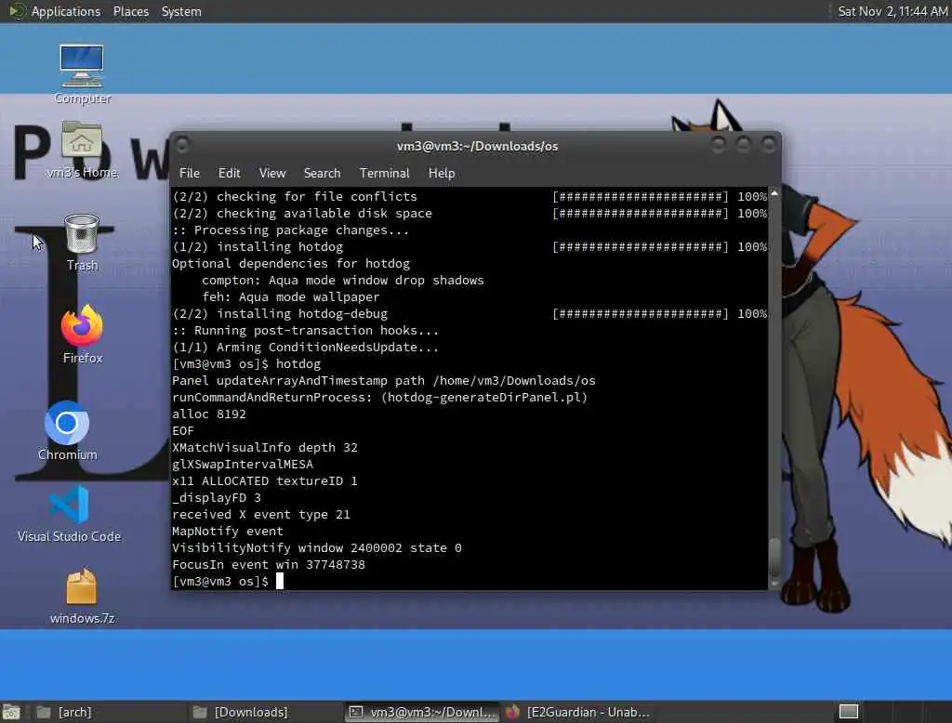Click 'FocusIn event win 37748738' line
Viewport: 952px width, 723px height.
[269, 565]
